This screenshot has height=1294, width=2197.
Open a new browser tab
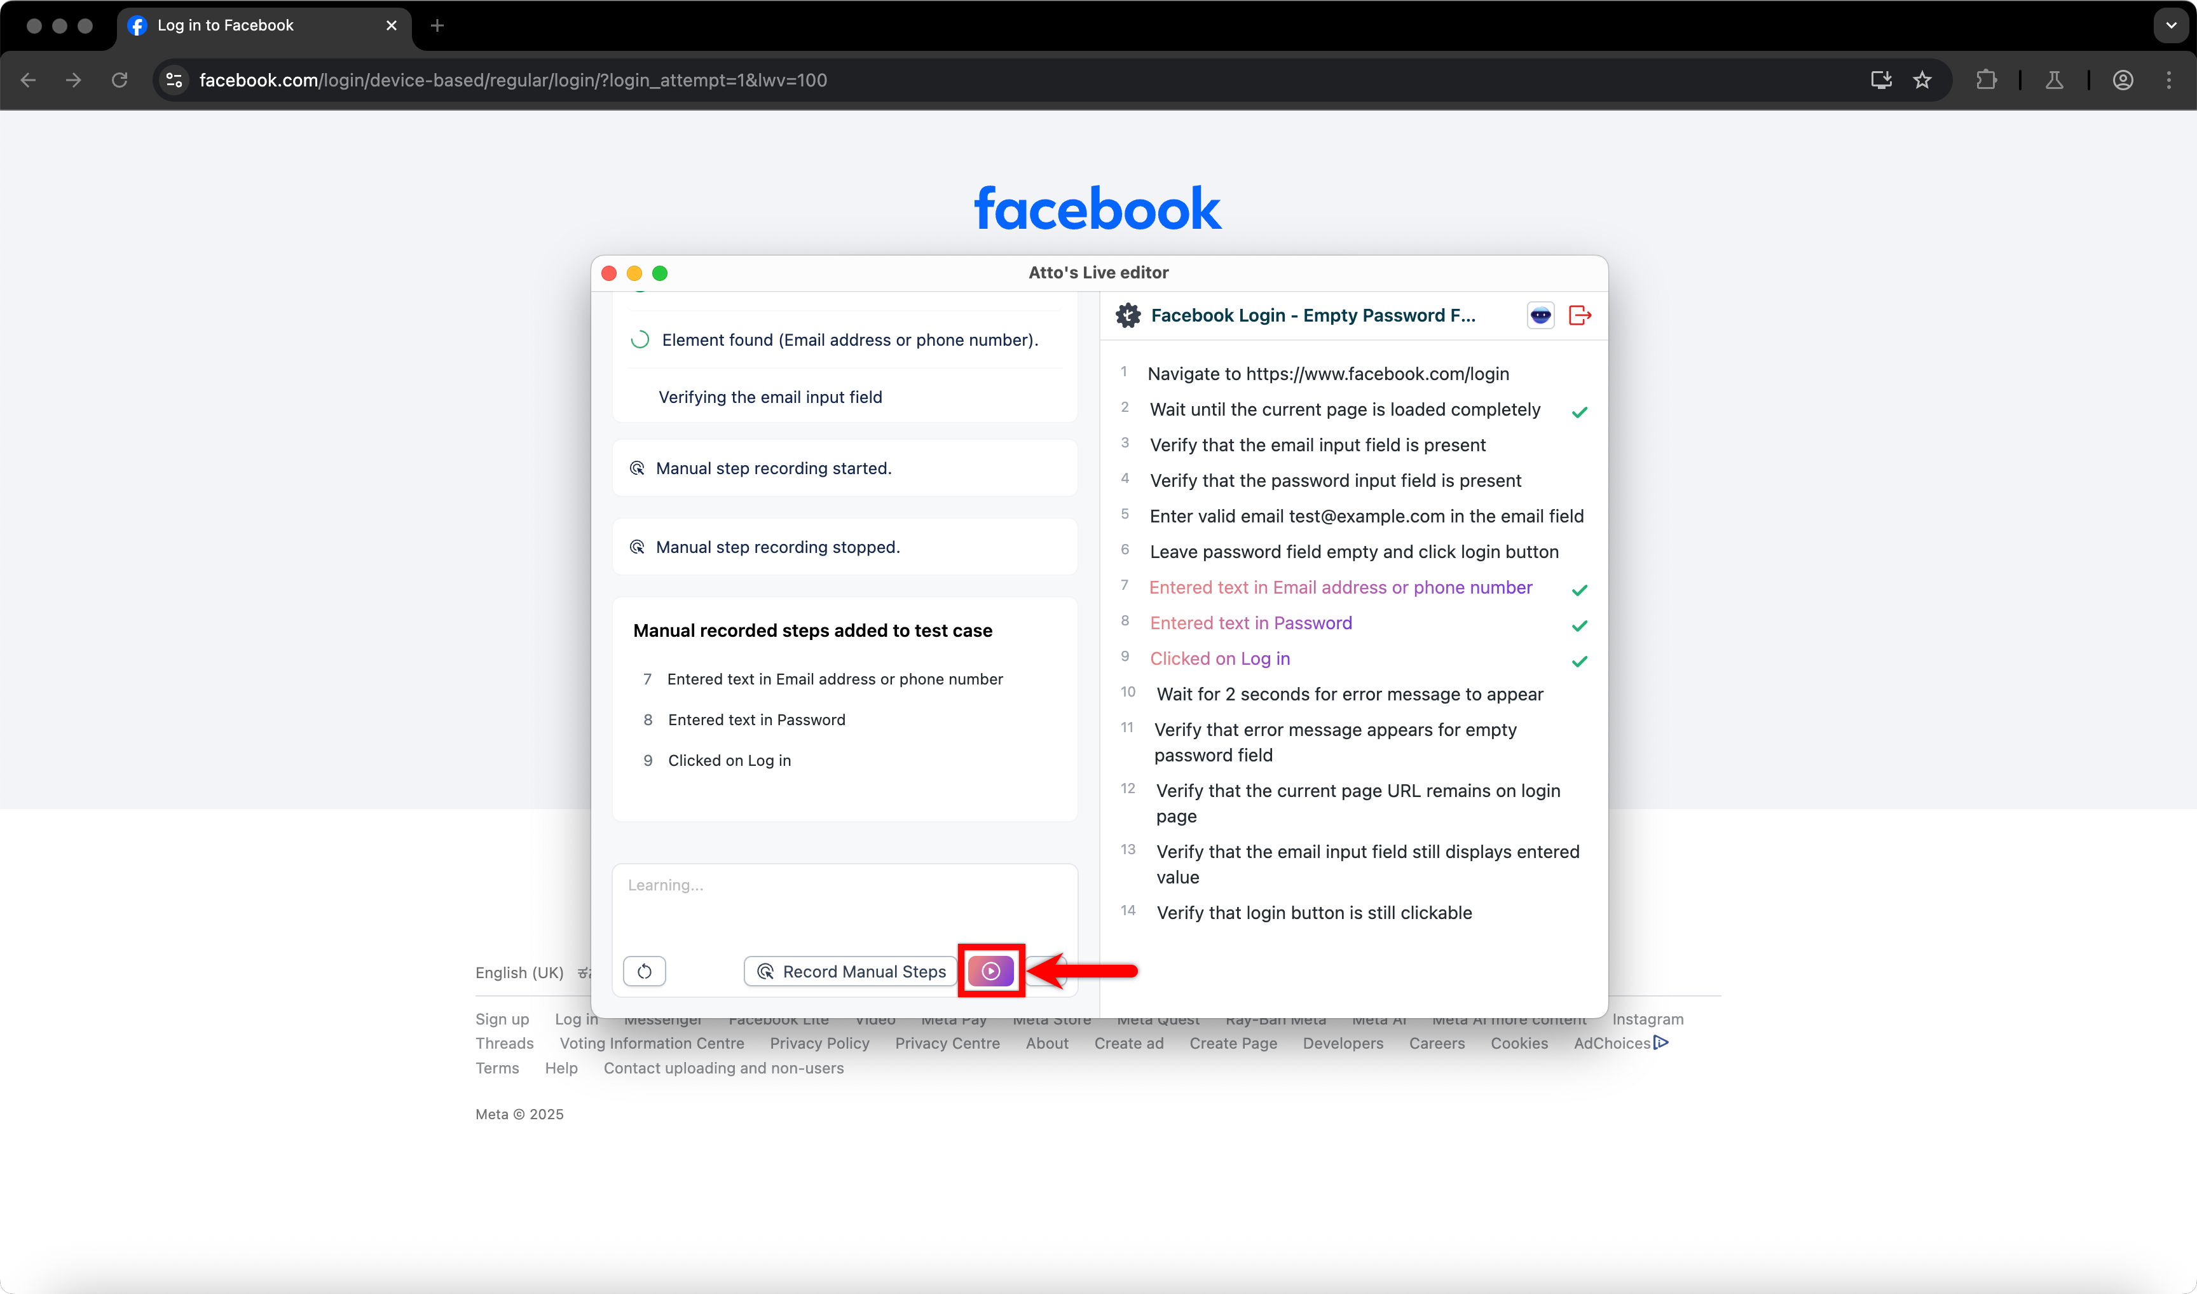click(437, 25)
